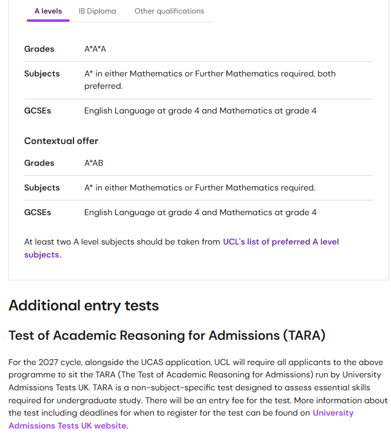The height and width of the screenshot is (435, 391).
Task: Click the Subjects label under Contextual offer
Action: pyautogui.click(x=42, y=188)
